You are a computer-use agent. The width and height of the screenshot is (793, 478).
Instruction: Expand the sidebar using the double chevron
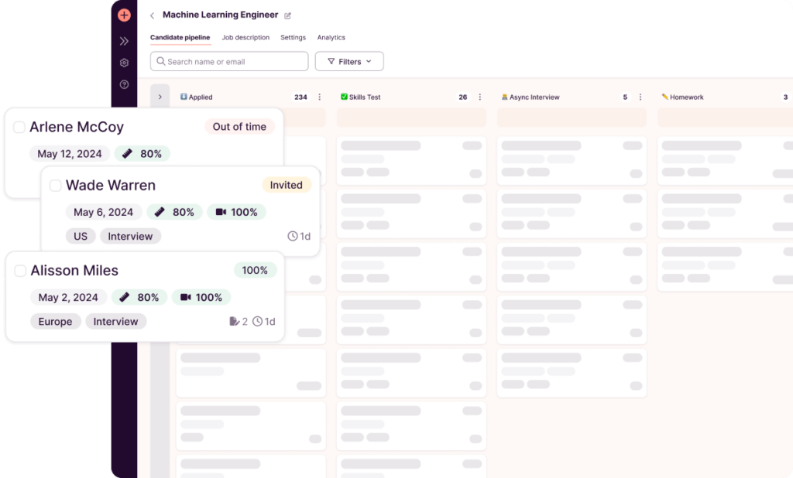tap(124, 40)
